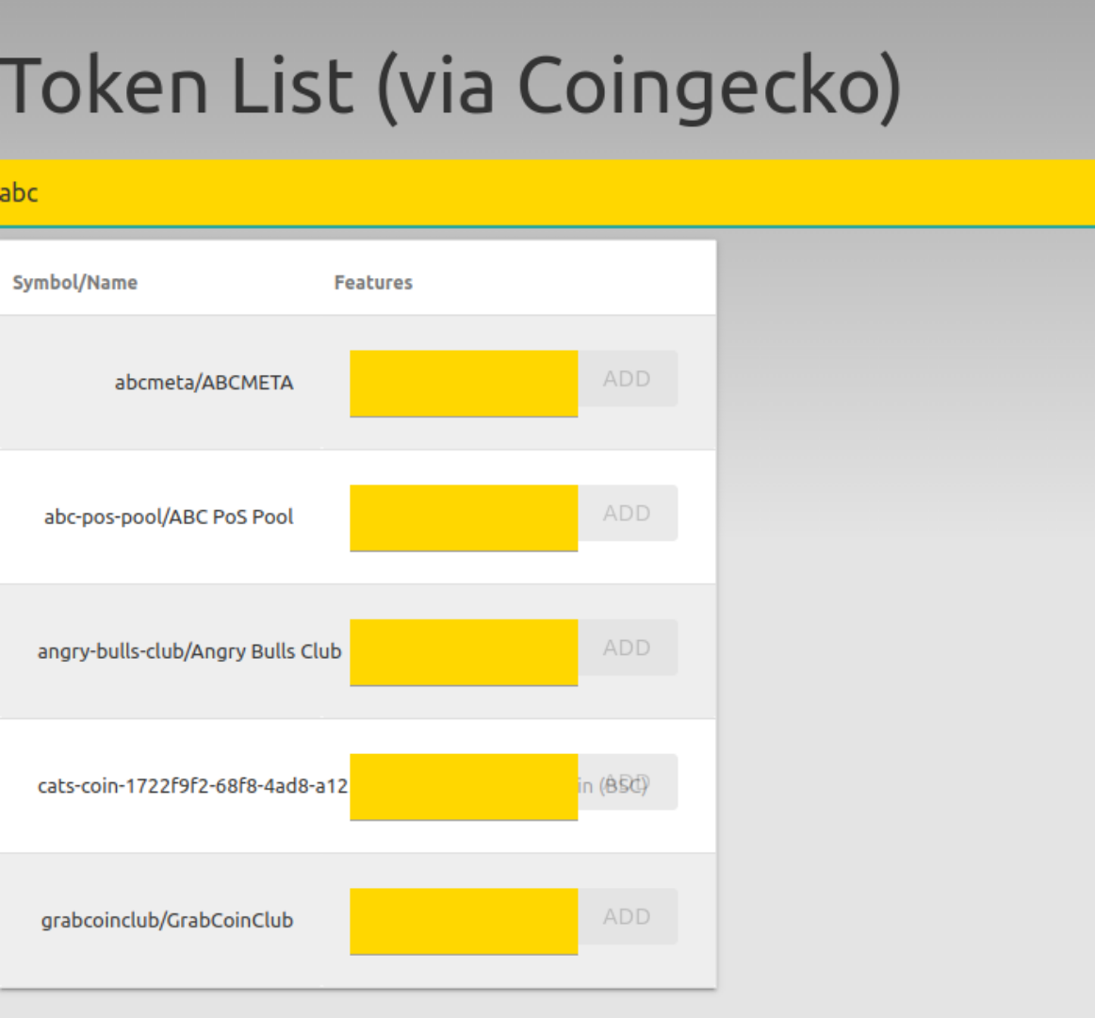1095x1018 pixels.
Task: Click the yellow swatch next to ABCMETA
Action: tap(462, 382)
